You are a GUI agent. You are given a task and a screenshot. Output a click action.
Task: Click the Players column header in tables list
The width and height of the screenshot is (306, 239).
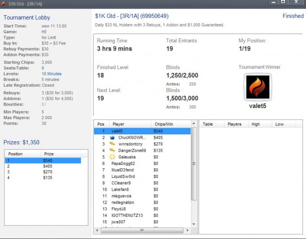pyautogui.click(x=236, y=124)
